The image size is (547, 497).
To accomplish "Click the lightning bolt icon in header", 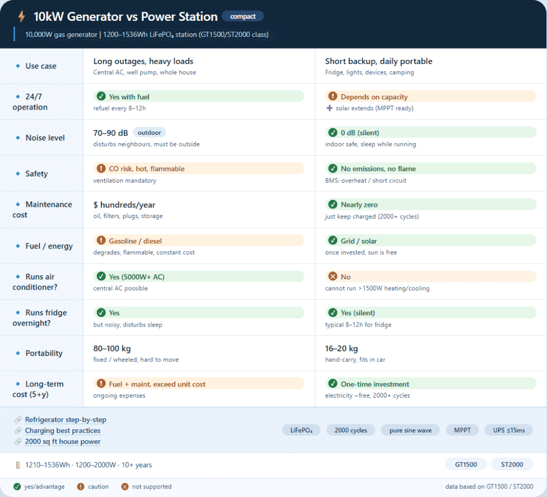I will click(x=21, y=17).
